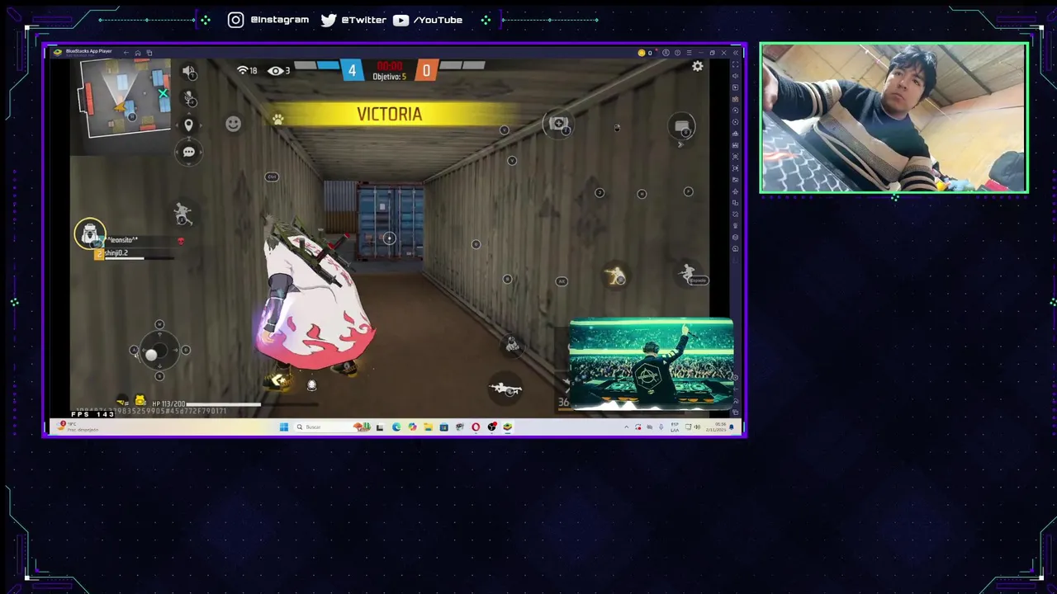Open the BlueStacks help icon
This screenshot has height=594, width=1057.
click(x=678, y=53)
